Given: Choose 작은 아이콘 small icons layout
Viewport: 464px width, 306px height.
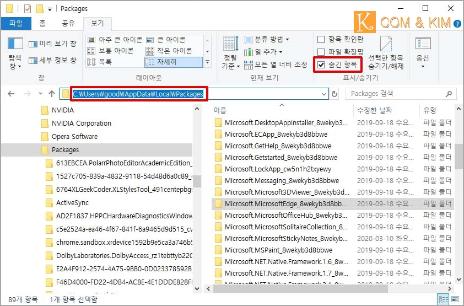Looking at the screenshot, I should tap(169, 51).
